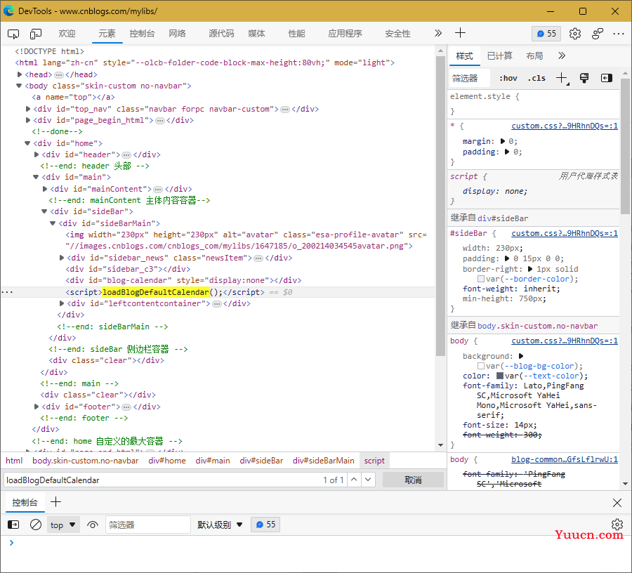632x573 pixels.
Task: Toggle rendering emulations paintbrush icon
Action: pyautogui.click(x=584, y=78)
